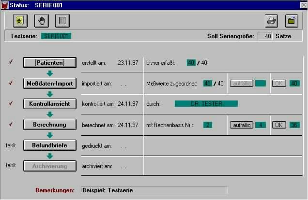This screenshot has height=200, width=308.
Task: Click the blank square toolbar icon
Action: coord(62,21)
